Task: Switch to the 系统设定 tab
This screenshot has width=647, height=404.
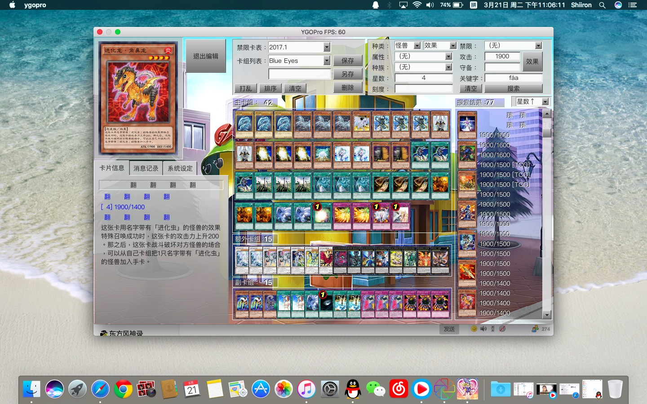Action: click(x=180, y=168)
